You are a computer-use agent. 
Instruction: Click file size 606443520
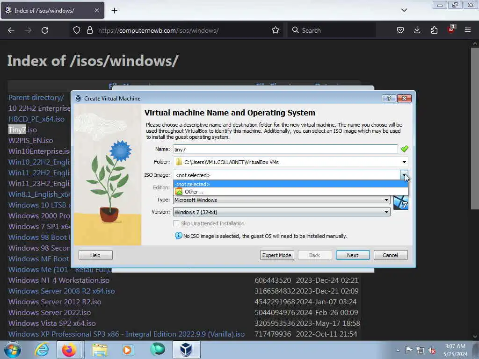click(x=273, y=280)
